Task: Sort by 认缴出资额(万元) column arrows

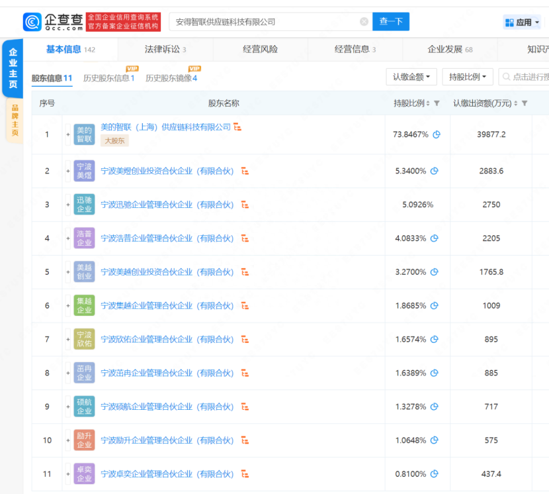Action: pos(515,103)
